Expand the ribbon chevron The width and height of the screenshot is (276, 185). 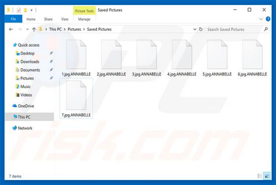click(x=261, y=19)
